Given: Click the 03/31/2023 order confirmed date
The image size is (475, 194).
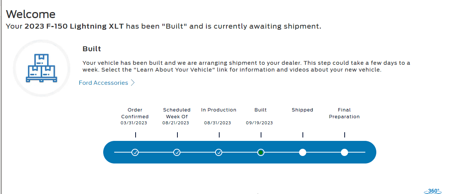Looking at the screenshot, I should 134,123.
